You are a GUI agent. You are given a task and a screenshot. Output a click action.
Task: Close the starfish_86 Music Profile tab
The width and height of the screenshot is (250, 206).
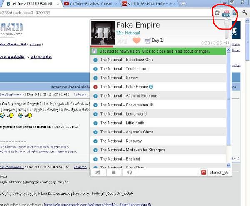(x=175, y=3)
